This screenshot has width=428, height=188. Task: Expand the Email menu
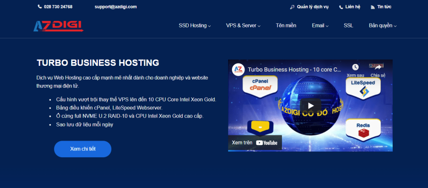click(x=320, y=26)
